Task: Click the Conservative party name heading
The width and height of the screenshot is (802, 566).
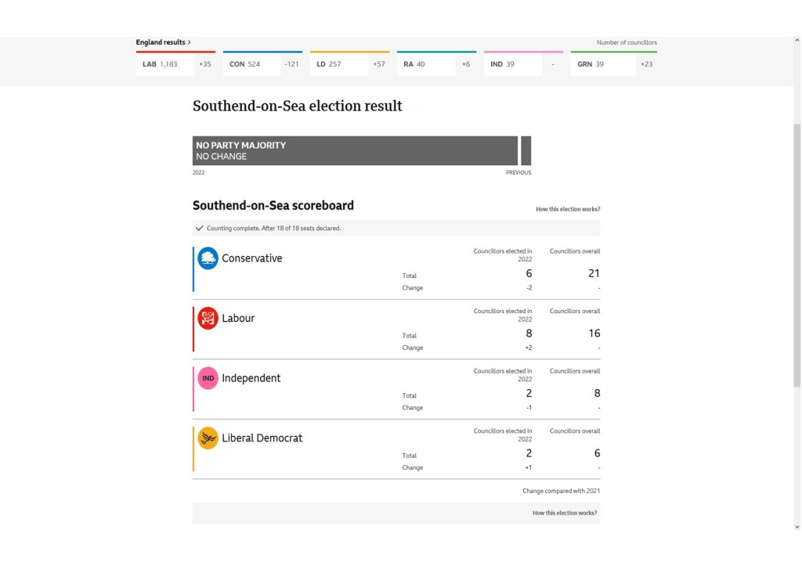Action: pos(251,258)
